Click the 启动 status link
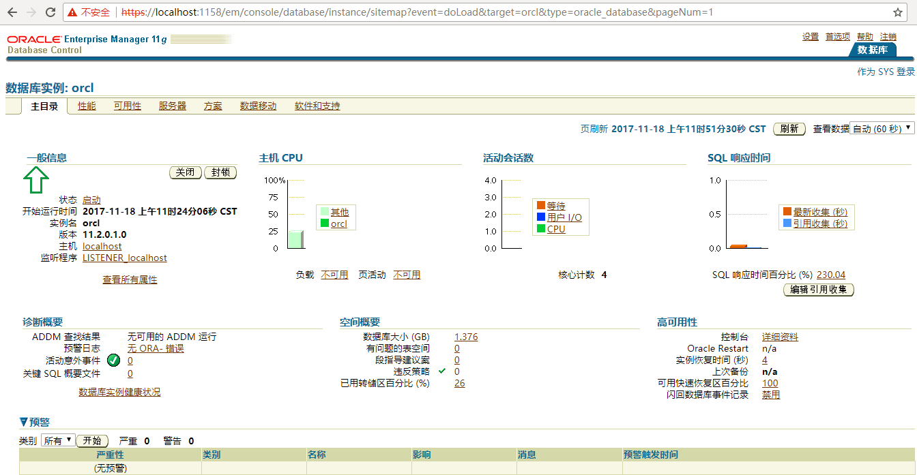Image resolution: width=917 pixels, height=475 pixels. coord(91,200)
